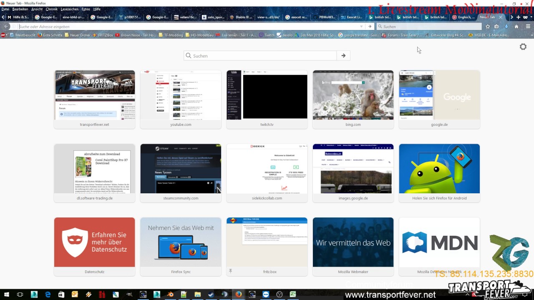Open the Erste Schritte bookmark

pos(50,35)
